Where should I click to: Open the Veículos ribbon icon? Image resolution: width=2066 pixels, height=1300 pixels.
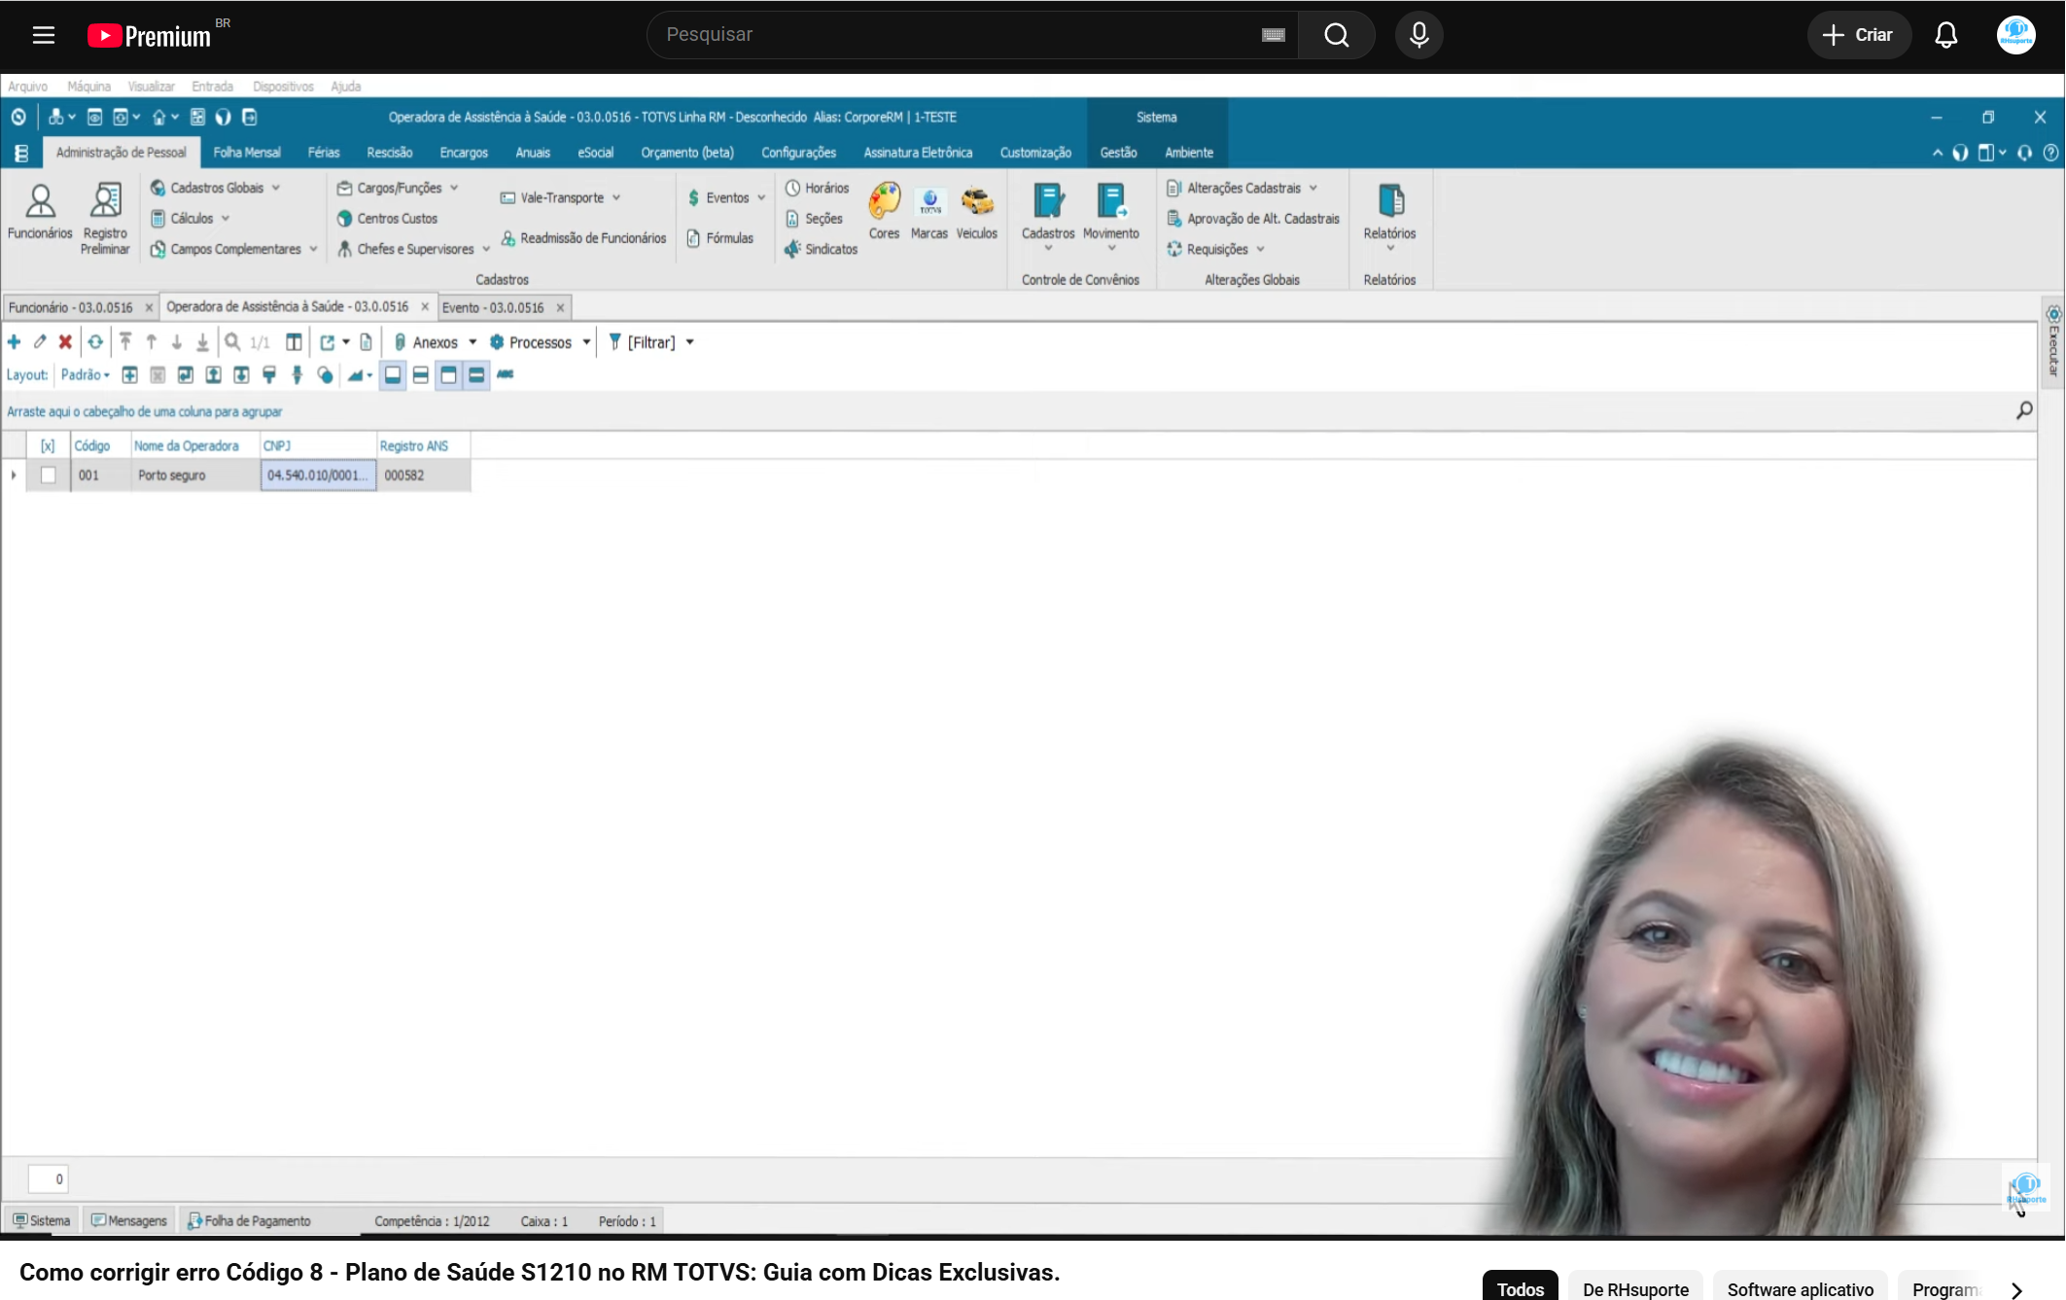(977, 211)
